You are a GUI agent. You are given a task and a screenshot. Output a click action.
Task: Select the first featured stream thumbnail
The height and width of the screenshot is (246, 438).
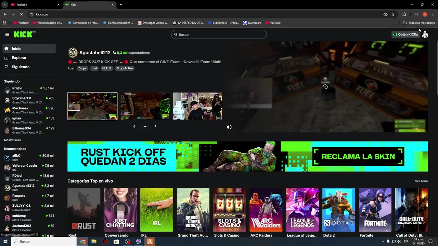(x=92, y=106)
